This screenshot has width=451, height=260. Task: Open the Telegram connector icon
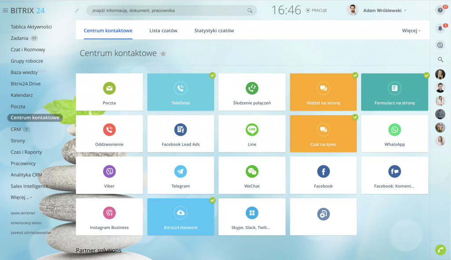(x=181, y=171)
